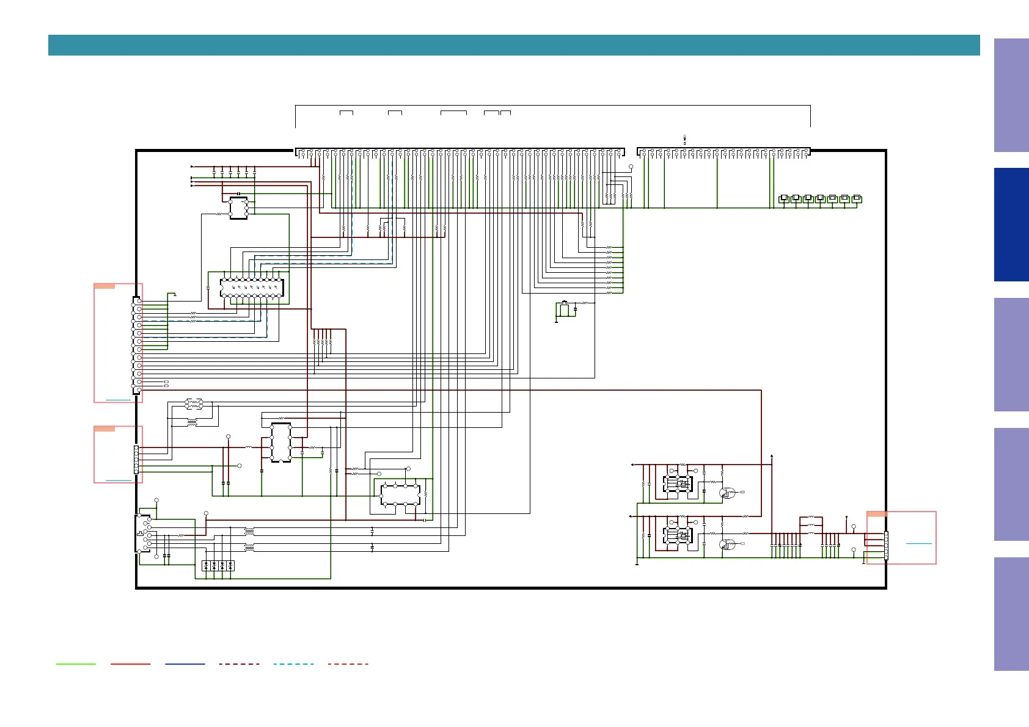
Task: Open the bottommost purple side tab
Action: (1011, 614)
